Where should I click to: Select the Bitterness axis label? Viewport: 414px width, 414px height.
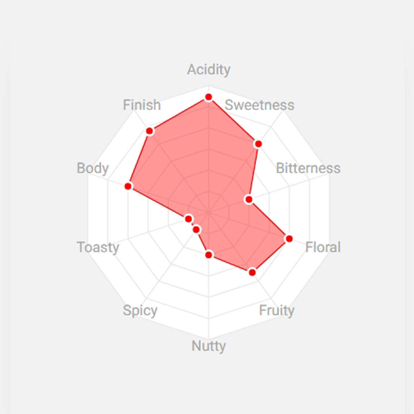coord(308,168)
